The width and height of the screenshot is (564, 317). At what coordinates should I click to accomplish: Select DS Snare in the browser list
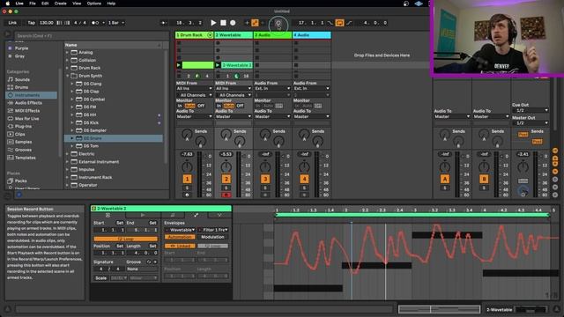click(114, 138)
